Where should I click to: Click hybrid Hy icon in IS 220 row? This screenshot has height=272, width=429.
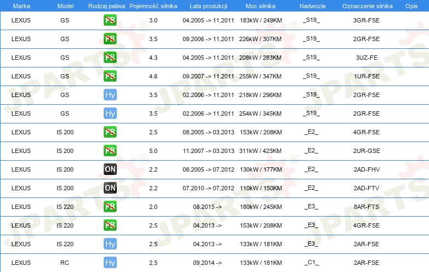[110, 244]
